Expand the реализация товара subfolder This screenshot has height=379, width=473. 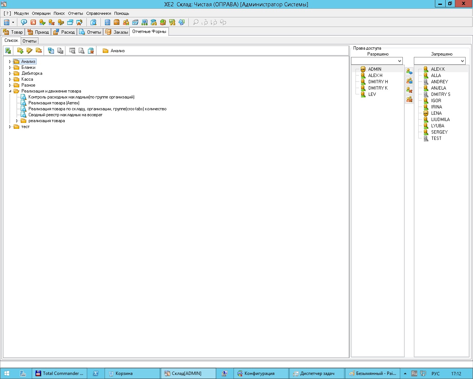[17, 121]
